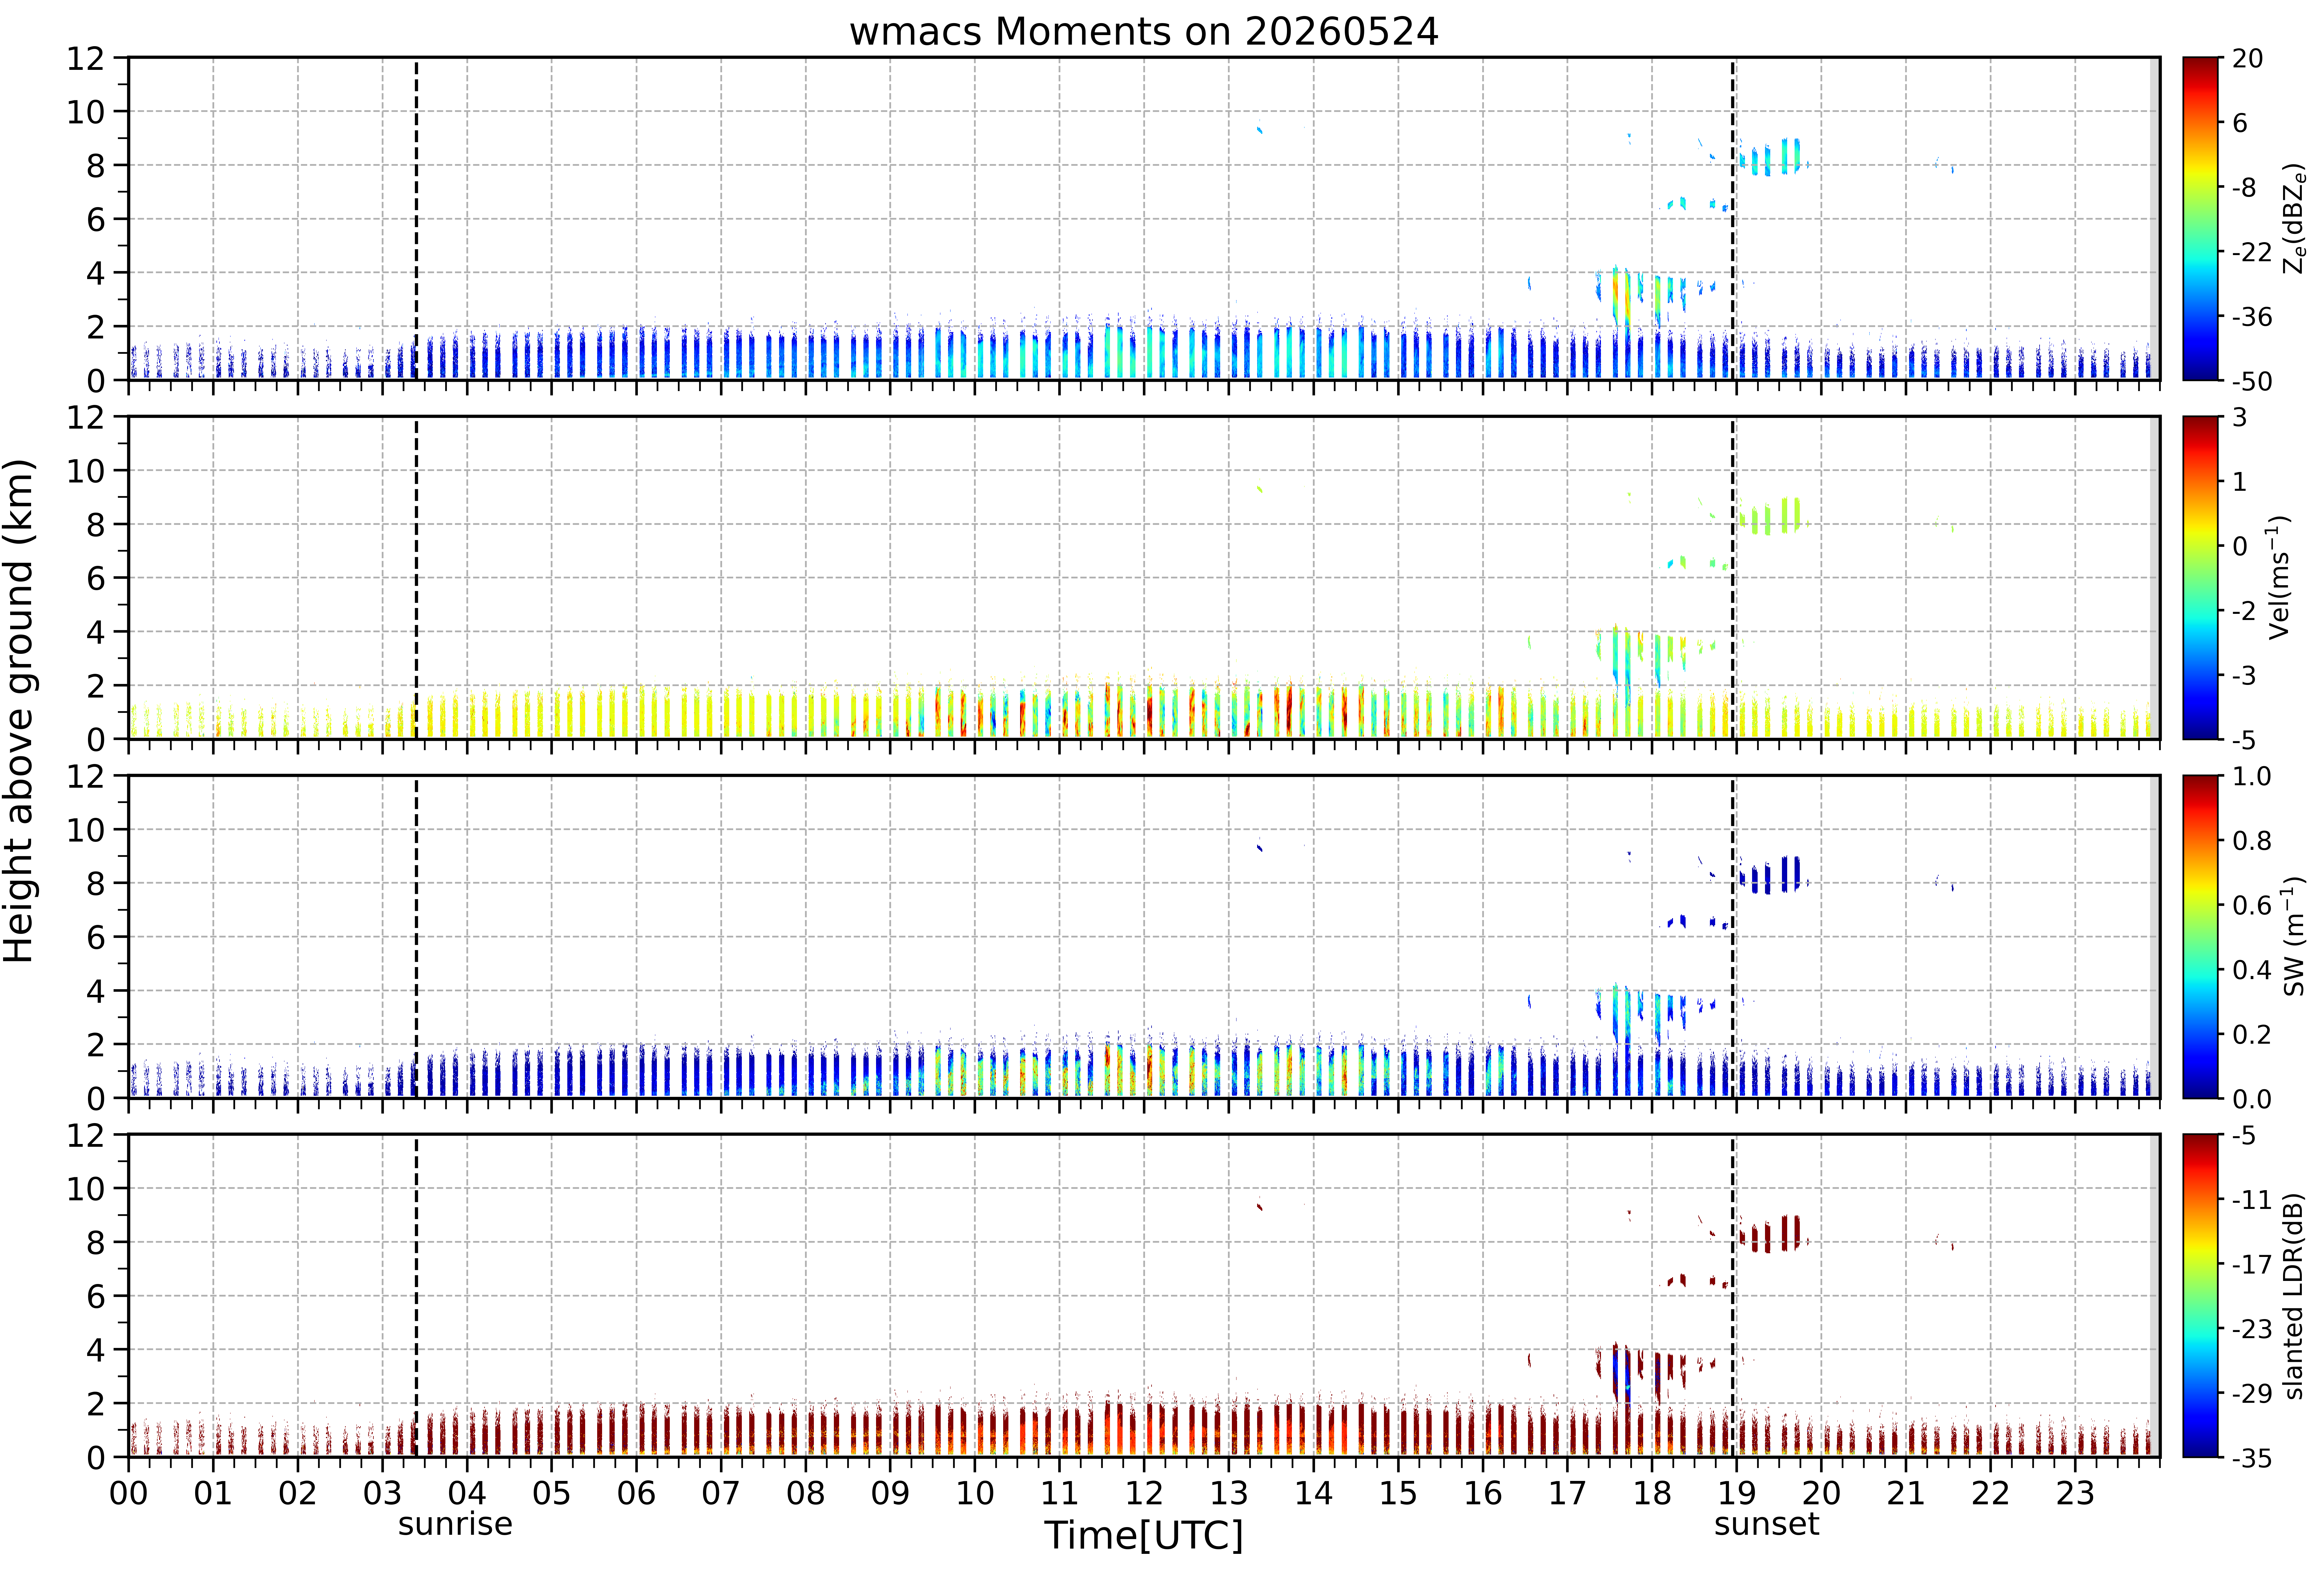Screen dimensions: 2324x1572
Task: Click the 'sunrise' label below the axis
Action: click(x=455, y=1524)
